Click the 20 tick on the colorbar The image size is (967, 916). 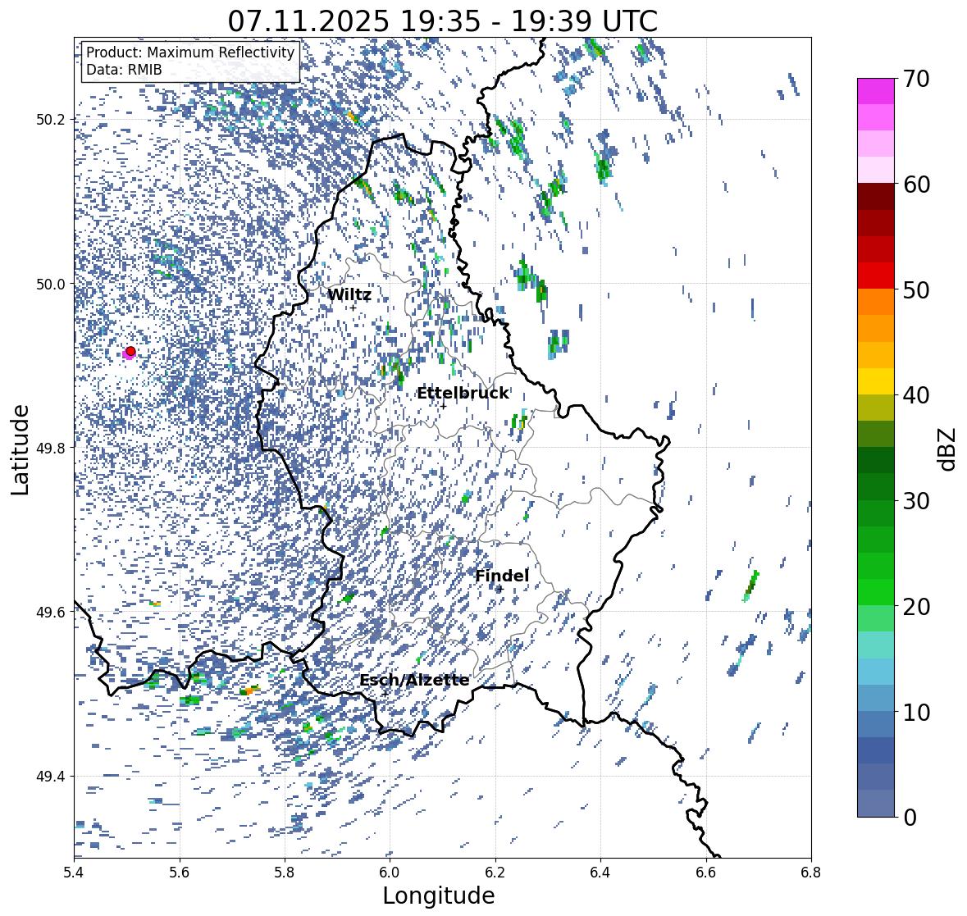pos(916,607)
